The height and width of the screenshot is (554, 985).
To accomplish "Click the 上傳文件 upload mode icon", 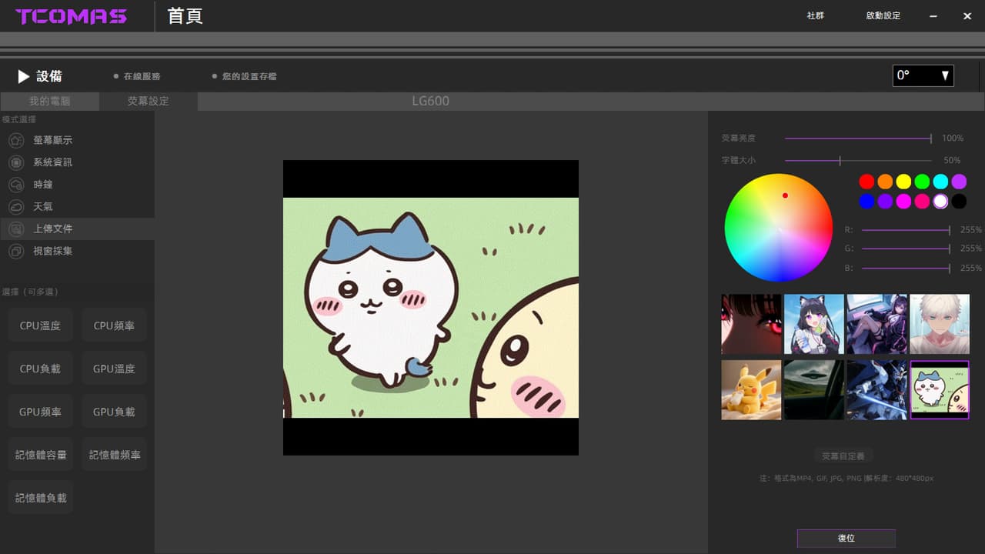I will tap(16, 229).
